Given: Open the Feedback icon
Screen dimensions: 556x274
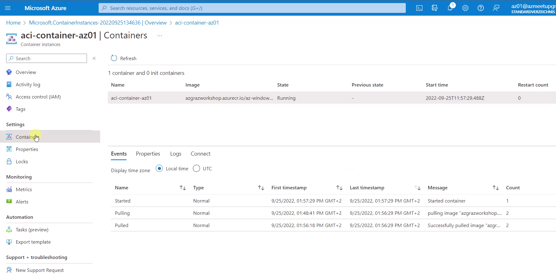Looking at the screenshot, I should (x=496, y=8).
